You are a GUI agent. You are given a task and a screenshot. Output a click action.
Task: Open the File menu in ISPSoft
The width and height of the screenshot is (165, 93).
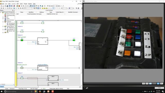[3, 4]
